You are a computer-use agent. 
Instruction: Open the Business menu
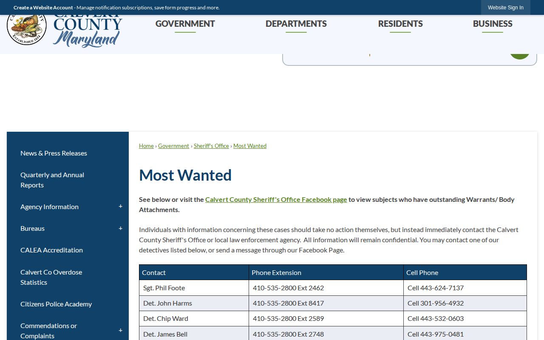493,24
